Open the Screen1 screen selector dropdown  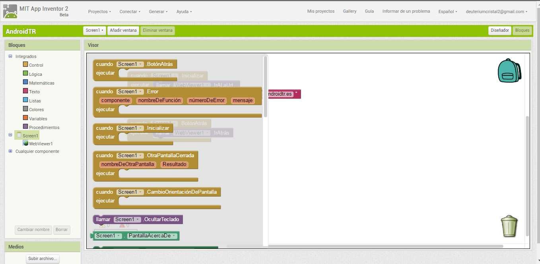[x=95, y=31]
